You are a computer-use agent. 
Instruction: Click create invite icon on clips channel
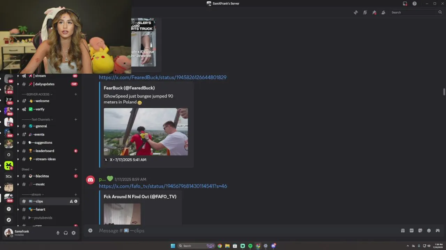[71, 201]
